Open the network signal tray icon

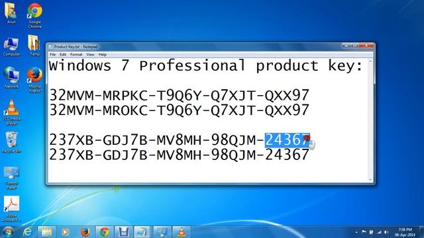tap(379, 232)
